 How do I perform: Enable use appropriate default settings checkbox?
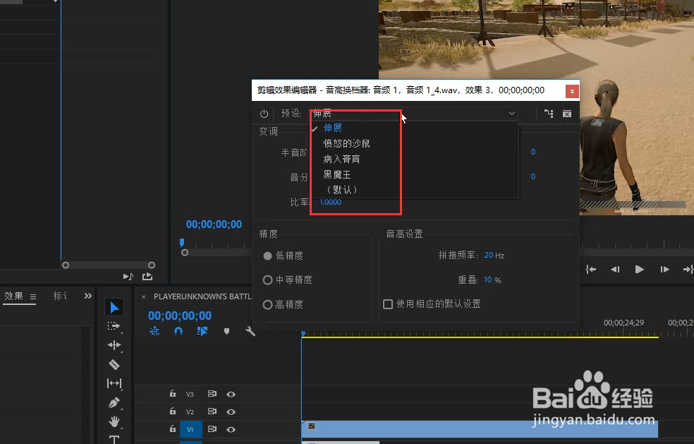[x=388, y=304]
